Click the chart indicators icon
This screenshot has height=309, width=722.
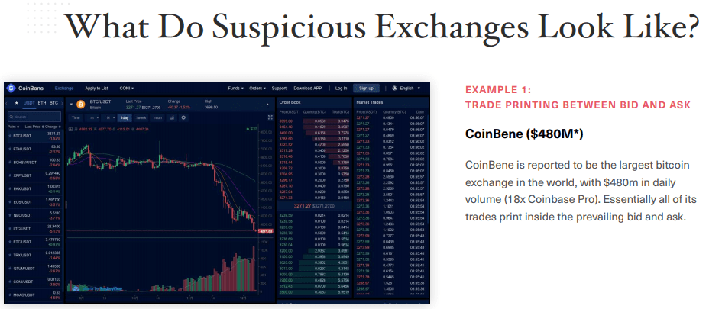pos(171,117)
